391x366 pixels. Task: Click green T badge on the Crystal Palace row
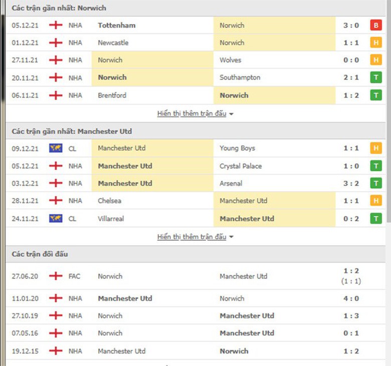pos(375,166)
